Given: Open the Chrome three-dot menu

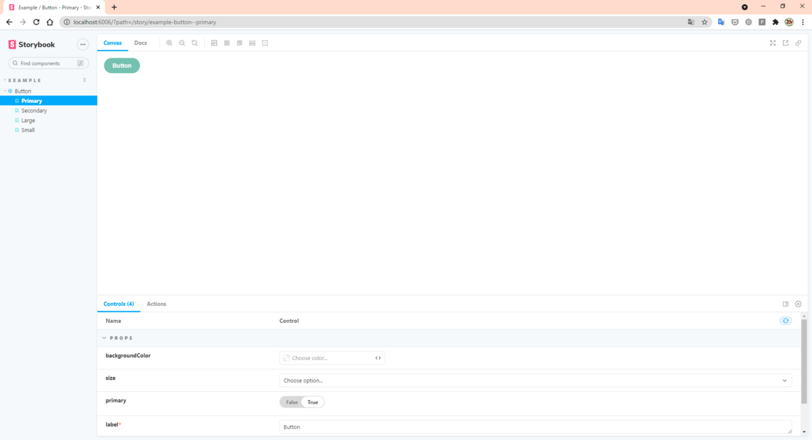Looking at the screenshot, I should pyautogui.click(x=803, y=22).
